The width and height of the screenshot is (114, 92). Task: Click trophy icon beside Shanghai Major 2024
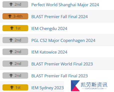11,4
